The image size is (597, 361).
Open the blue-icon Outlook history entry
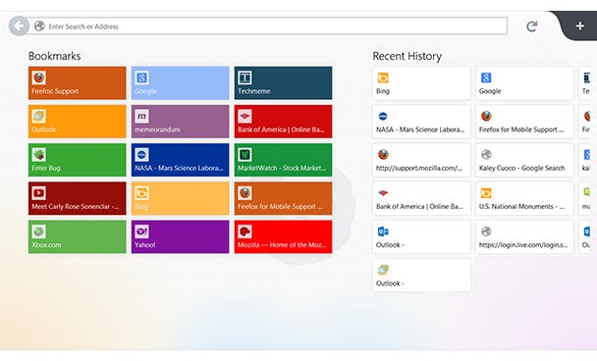(x=421, y=236)
